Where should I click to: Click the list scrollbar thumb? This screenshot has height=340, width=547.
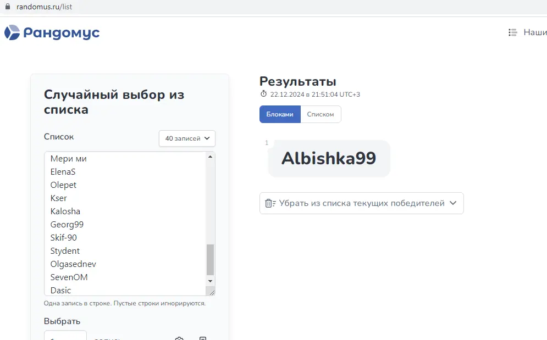click(210, 260)
